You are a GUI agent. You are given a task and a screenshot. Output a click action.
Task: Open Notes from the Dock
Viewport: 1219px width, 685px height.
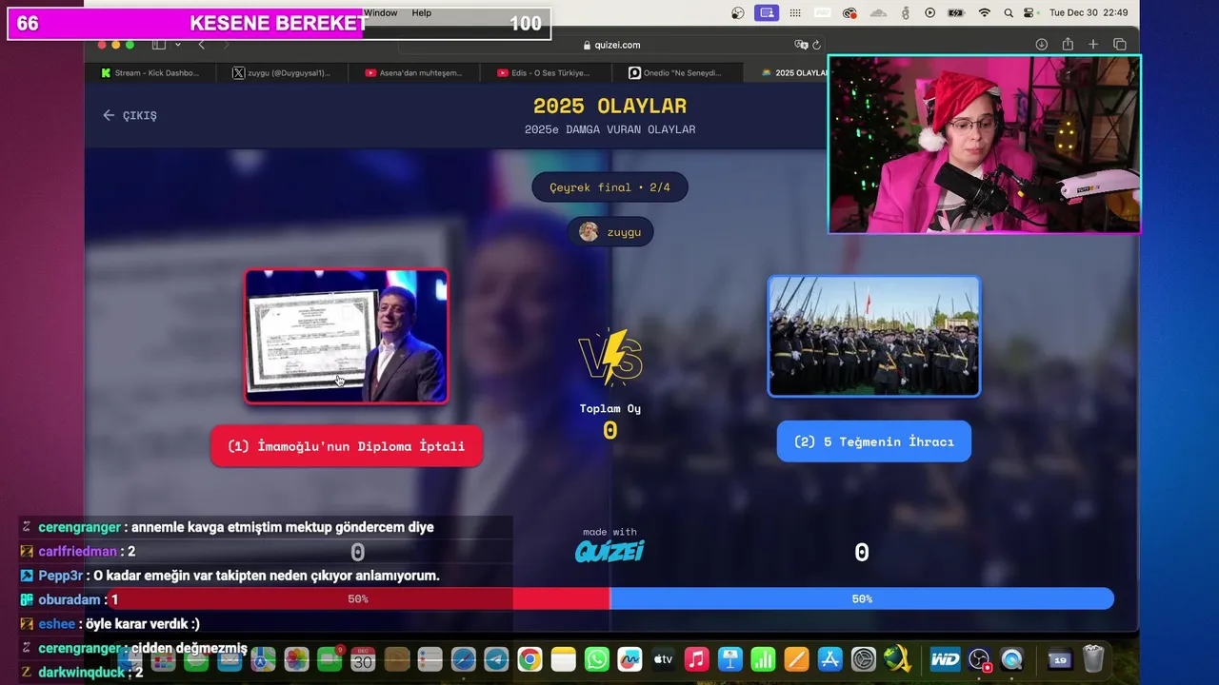[564, 659]
